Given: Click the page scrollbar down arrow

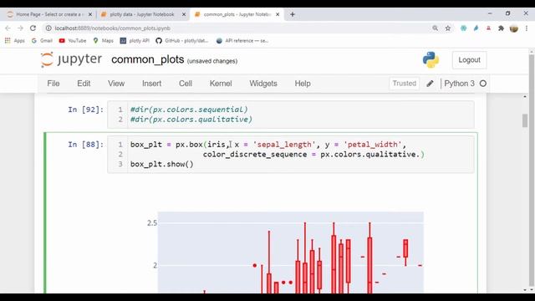Looking at the screenshot, I should pos(532,290).
